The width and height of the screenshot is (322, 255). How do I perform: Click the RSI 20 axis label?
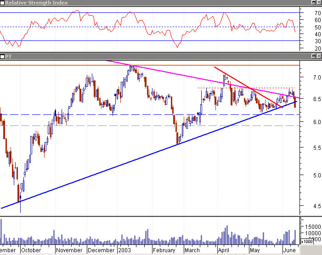point(318,49)
